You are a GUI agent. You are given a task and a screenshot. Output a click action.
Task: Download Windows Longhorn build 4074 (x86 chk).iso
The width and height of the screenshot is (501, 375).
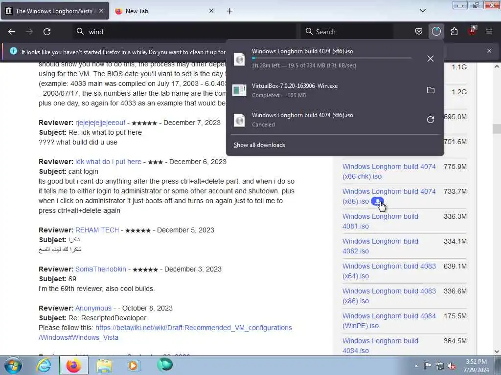(389, 171)
